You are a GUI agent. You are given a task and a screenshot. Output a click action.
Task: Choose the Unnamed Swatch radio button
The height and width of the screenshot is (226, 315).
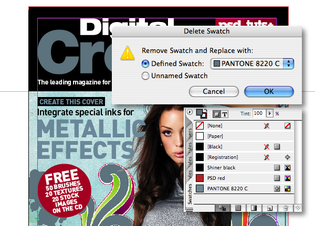point(145,76)
